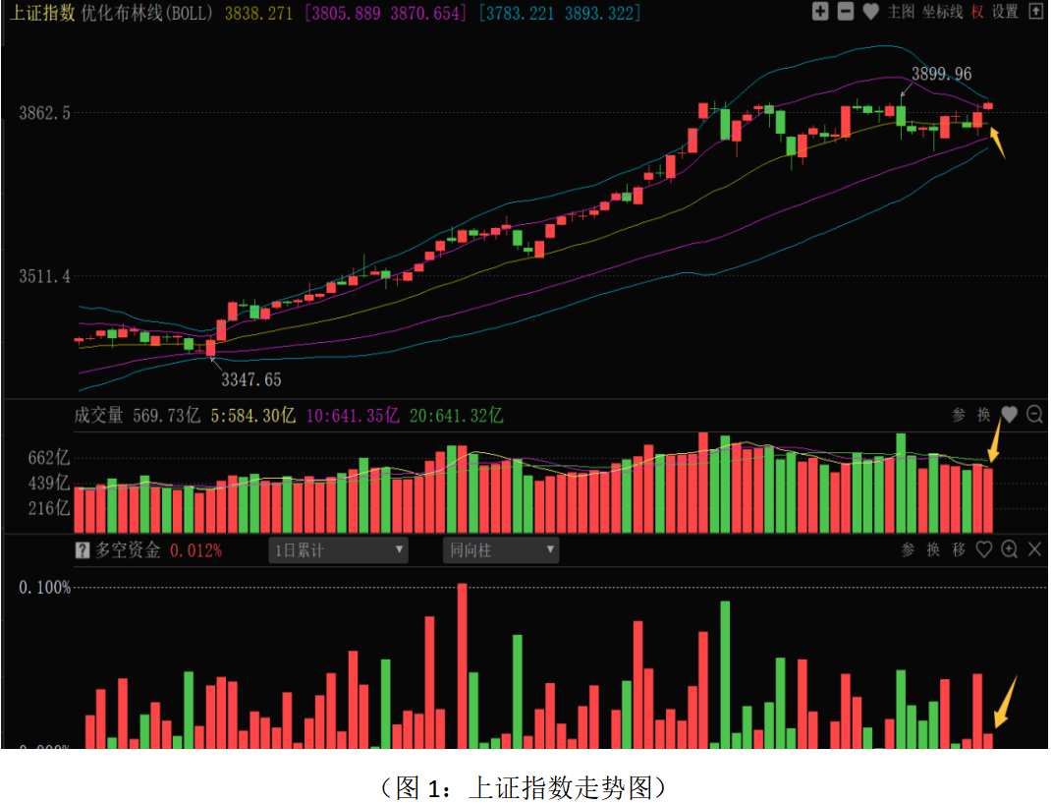
Task: Open the 优化布林线(BOLL) indicator selector
Action: click(148, 13)
